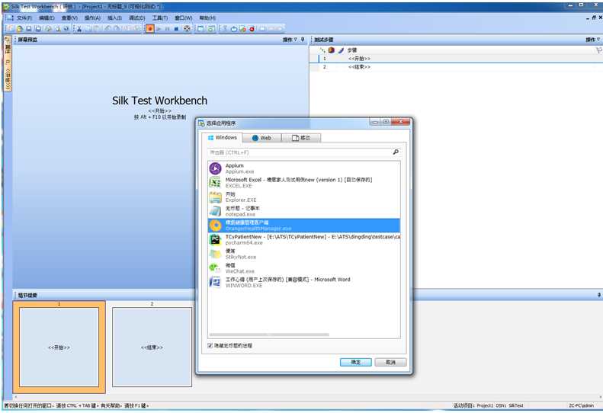Select the Explorer.EXE entry

coord(304,197)
